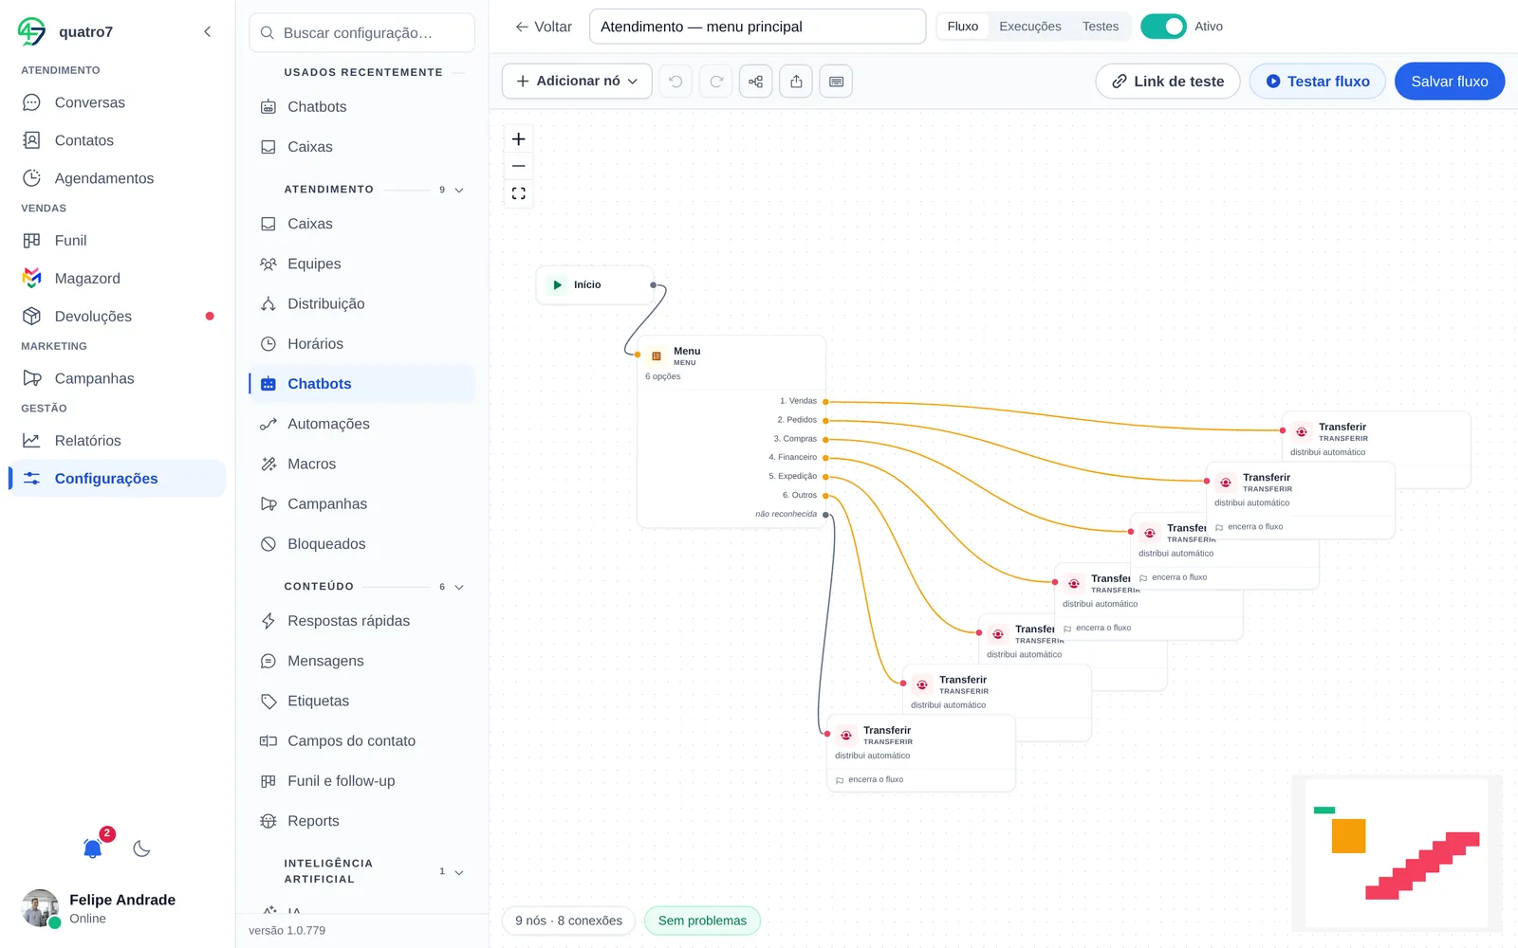Image resolution: width=1518 pixels, height=948 pixels.
Task: Switch to the Fluxo tab
Action: click(962, 27)
